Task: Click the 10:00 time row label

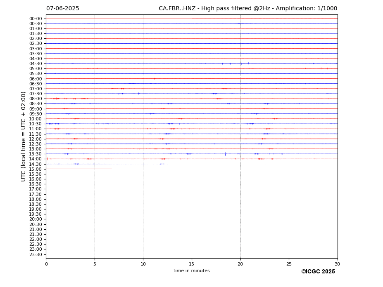Action: pyautogui.click(x=36, y=119)
